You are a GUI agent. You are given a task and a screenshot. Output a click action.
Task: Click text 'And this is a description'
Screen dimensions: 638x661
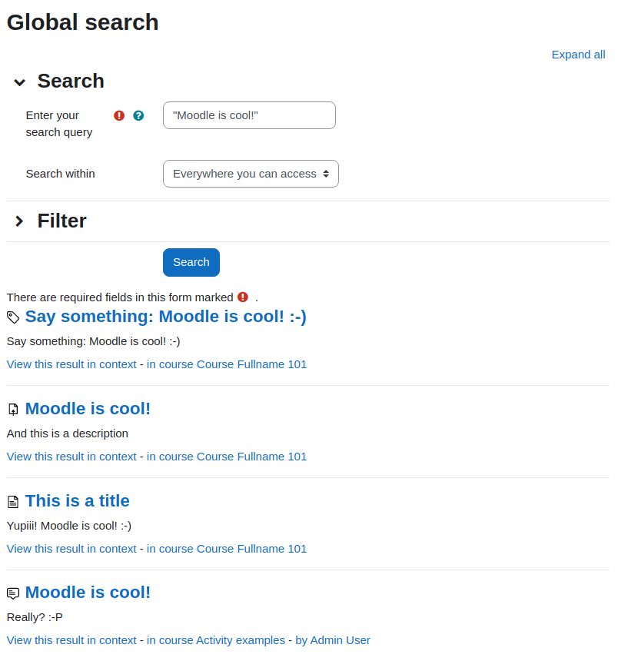click(68, 433)
